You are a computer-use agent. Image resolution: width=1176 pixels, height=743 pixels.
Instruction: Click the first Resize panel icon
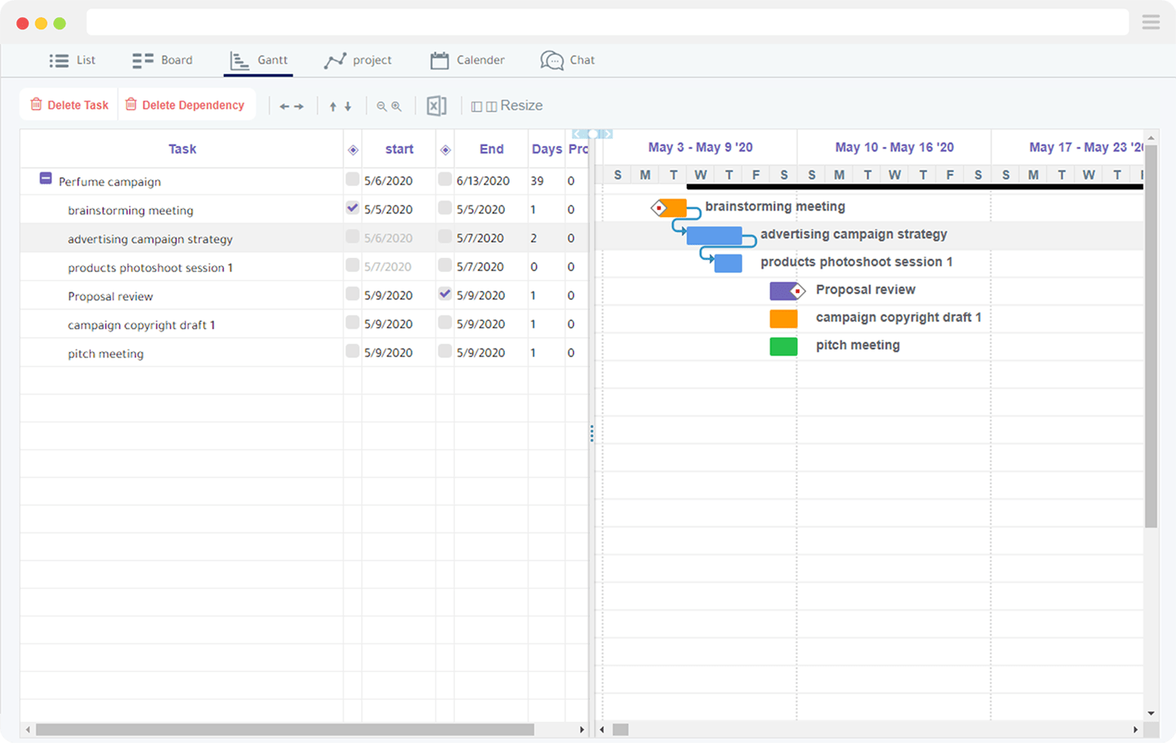[x=477, y=106]
